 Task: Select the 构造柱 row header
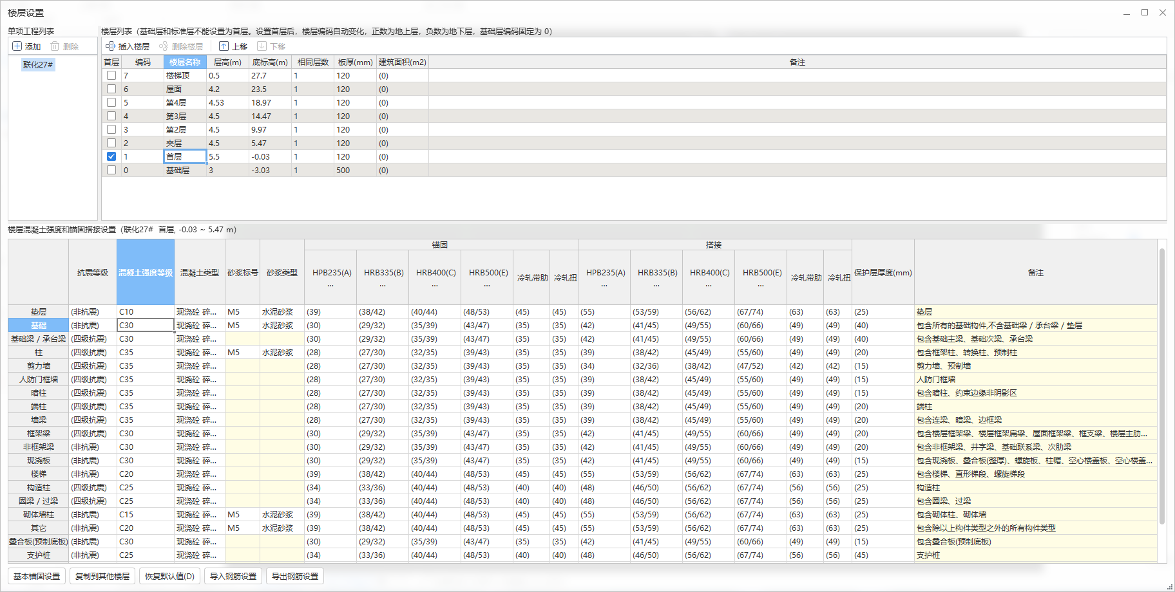click(39, 487)
